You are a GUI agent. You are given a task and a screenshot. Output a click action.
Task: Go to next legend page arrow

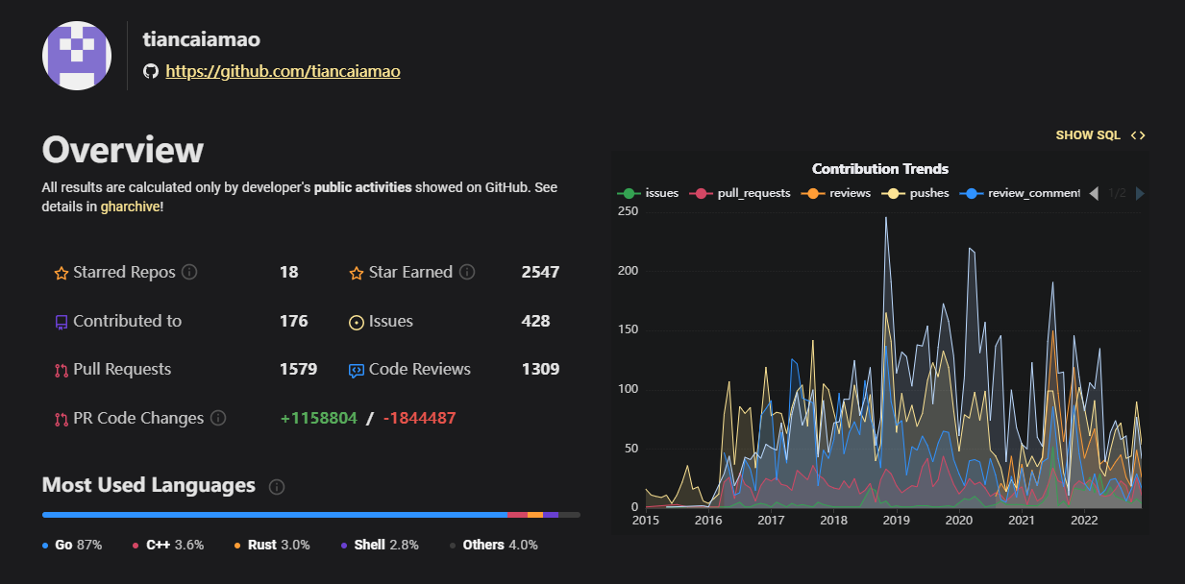tap(1140, 193)
